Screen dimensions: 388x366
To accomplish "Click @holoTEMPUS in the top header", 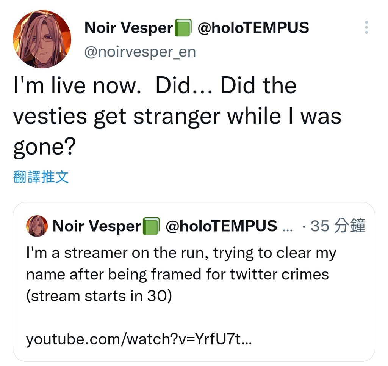I will point(253,28).
